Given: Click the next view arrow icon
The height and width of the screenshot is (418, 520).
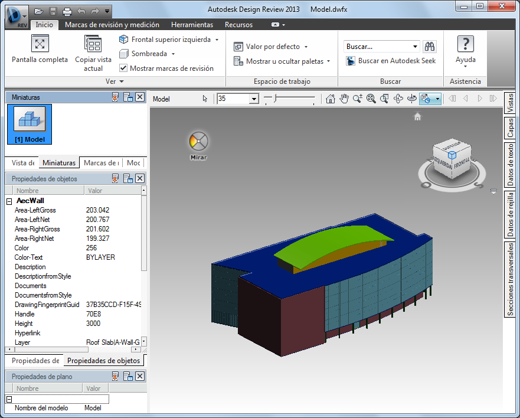Looking at the screenshot, I should click(x=479, y=99).
